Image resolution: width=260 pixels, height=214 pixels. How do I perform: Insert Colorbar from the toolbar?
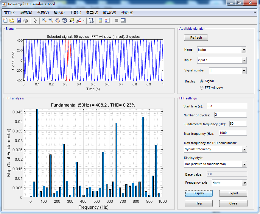pyautogui.click(x=100, y=21)
